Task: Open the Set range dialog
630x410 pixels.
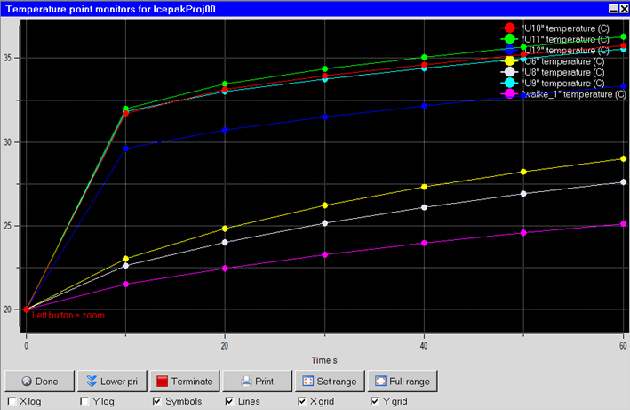Action: pos(330,381)
